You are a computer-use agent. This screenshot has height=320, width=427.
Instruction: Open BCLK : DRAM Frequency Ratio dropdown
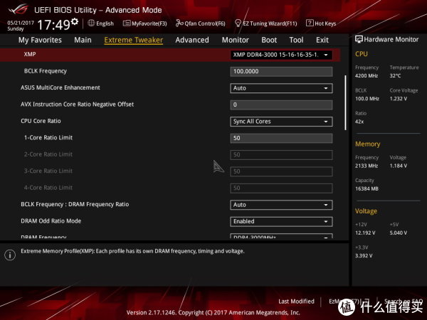click(x=281, y=205)
